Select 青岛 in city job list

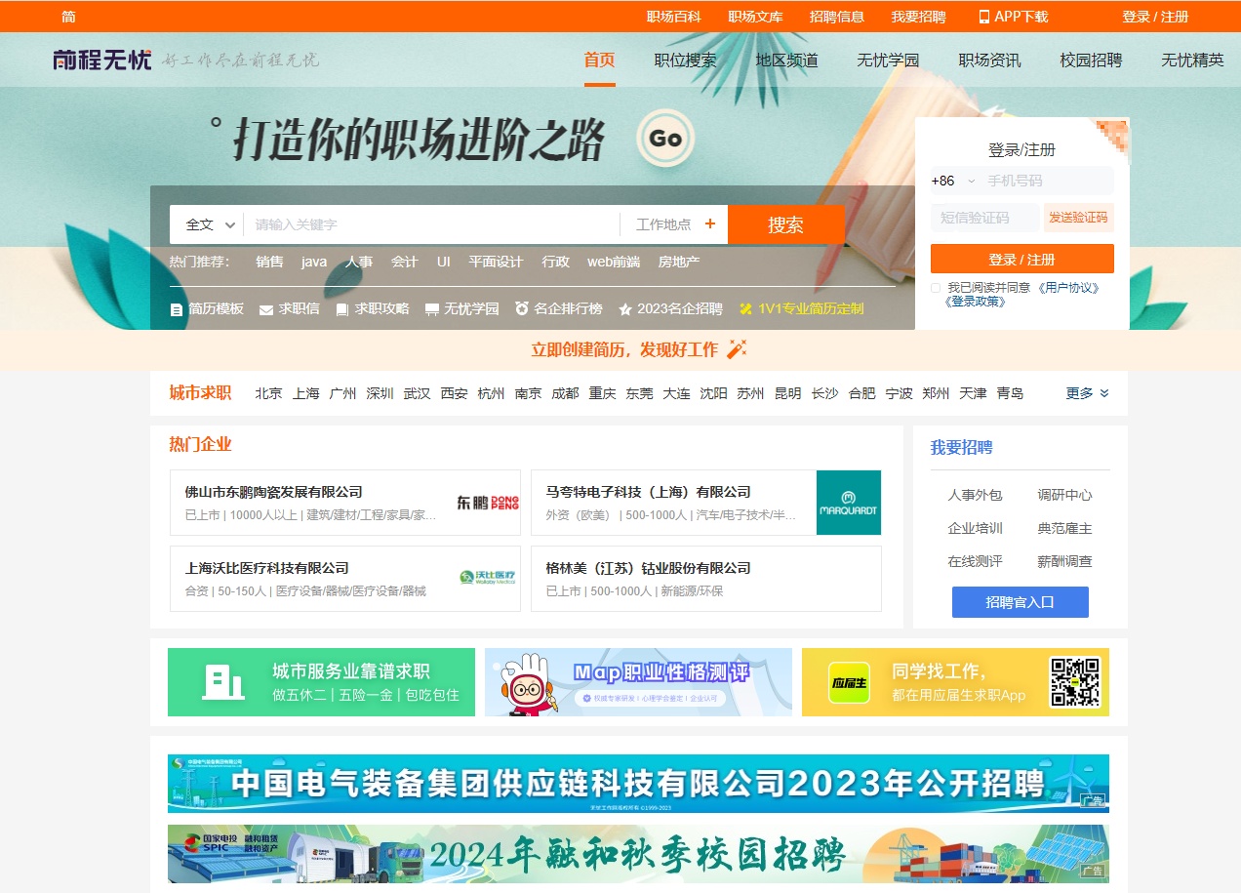point(1011,393)
